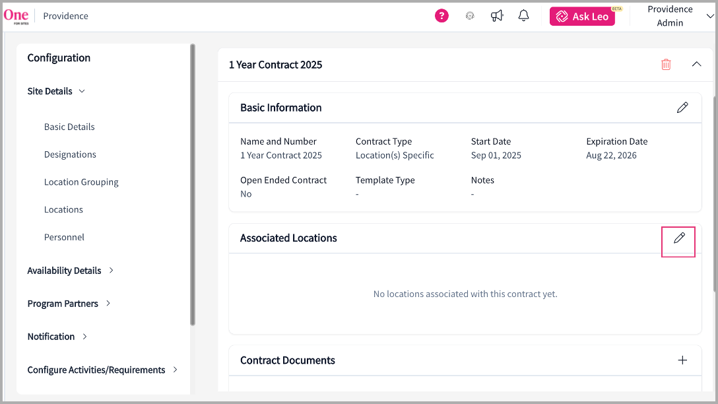Click the left sidebar vertical scrollbar

point(193,185)
